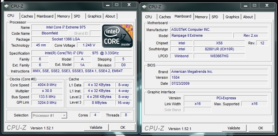Select the Mainboard tab in the right window
The height and width of the screenshot is (136, 278).
coord(183,16)
